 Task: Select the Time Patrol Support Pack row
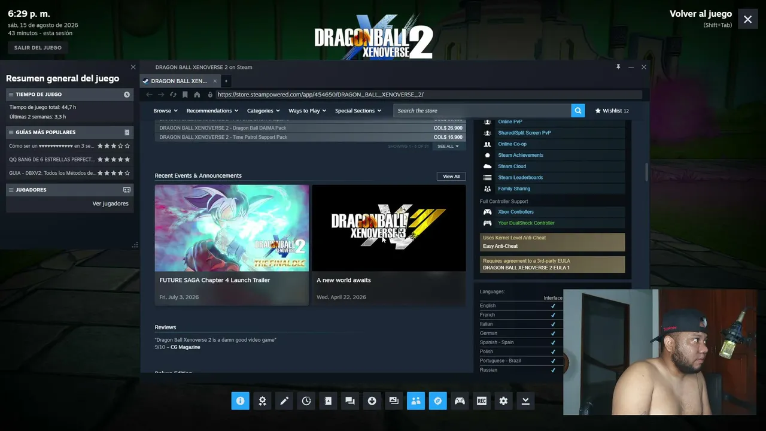tap(311, 137)
